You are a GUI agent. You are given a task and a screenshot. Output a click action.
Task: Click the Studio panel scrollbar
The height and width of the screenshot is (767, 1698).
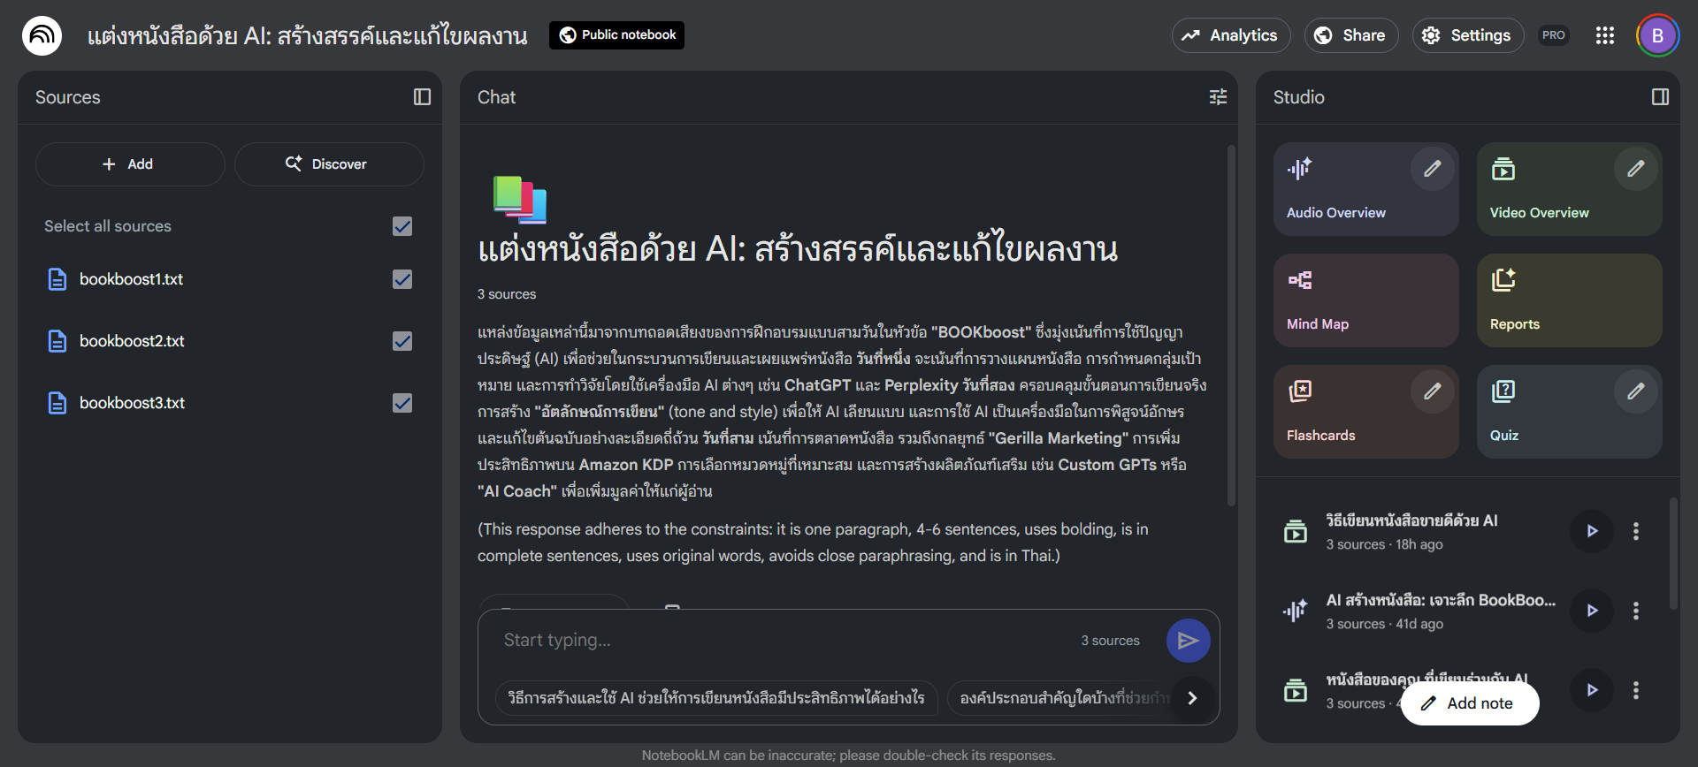click(1672, 553)
